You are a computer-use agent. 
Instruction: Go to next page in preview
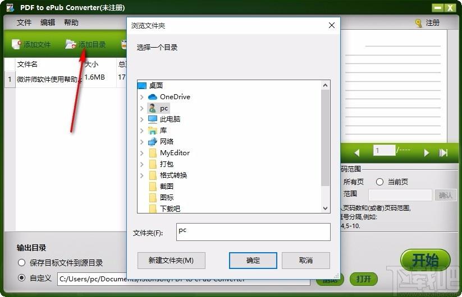coord(426,152)
